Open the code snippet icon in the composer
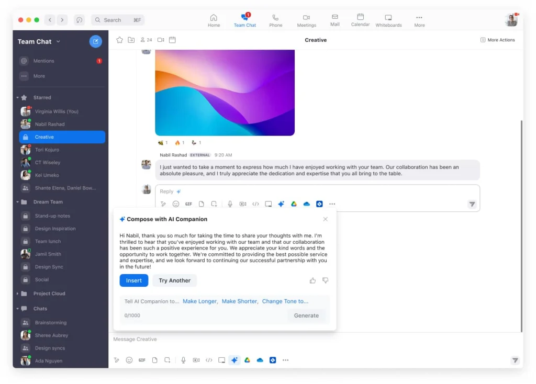This screenshot has height=384, width=536. tap(256, 204)
